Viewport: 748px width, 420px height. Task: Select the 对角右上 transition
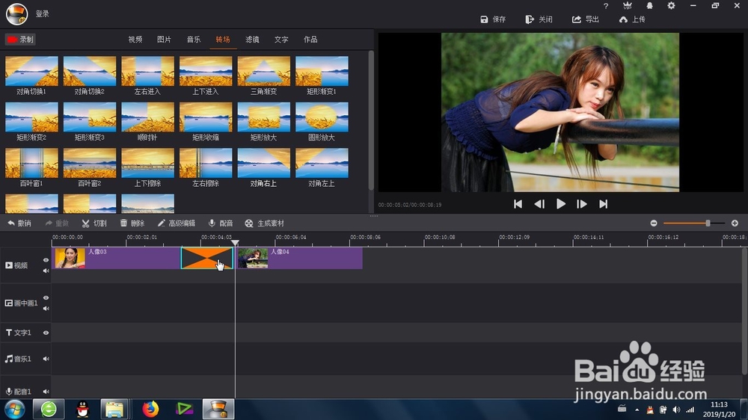264,163
